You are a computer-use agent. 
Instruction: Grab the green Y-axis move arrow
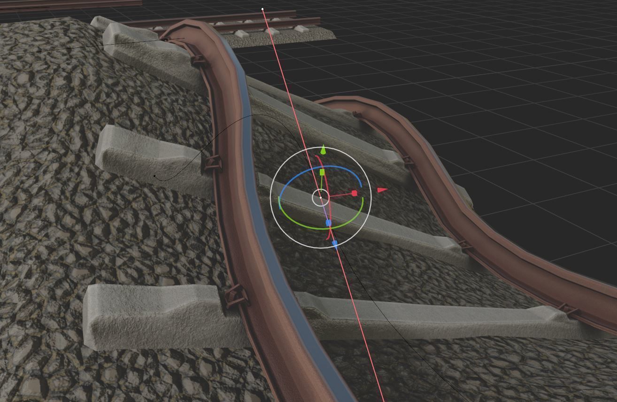click(x=323, y=150)
